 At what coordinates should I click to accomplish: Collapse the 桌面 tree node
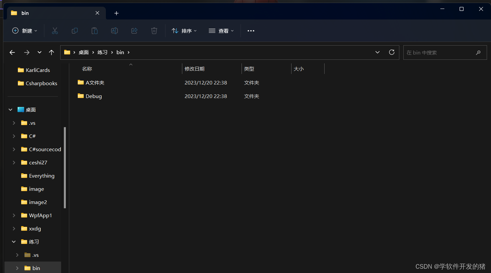pos(10,110)
